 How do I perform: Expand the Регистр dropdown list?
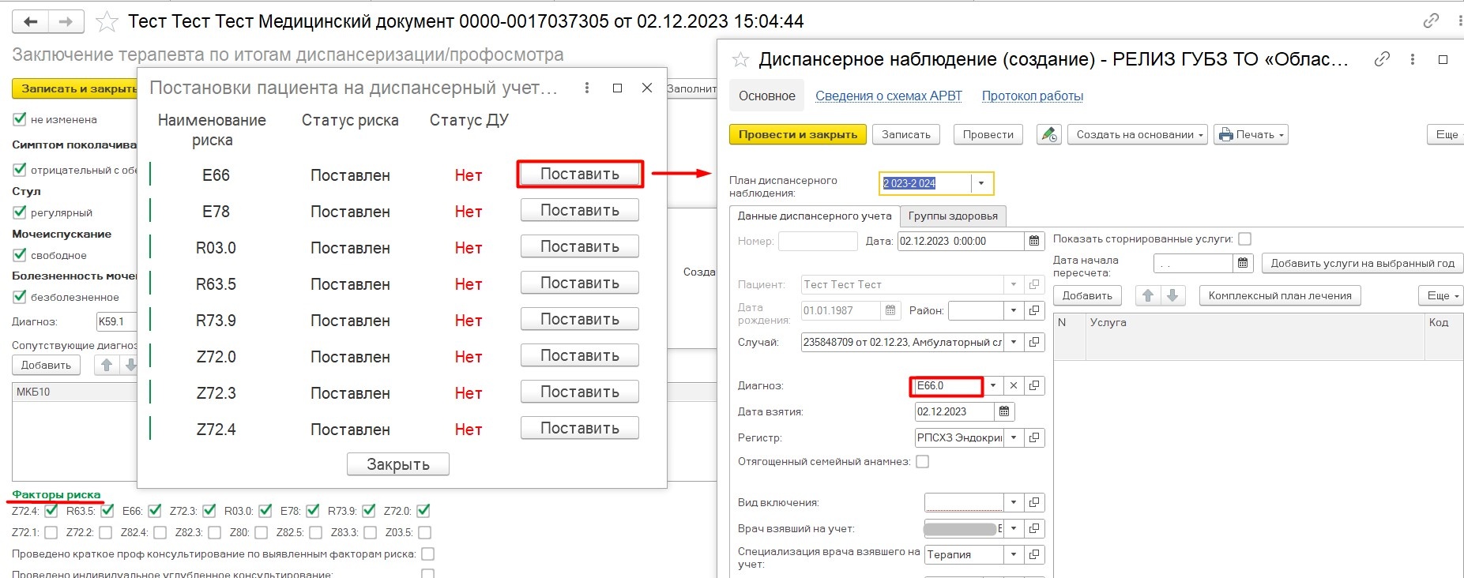[x=1014, y=437]
